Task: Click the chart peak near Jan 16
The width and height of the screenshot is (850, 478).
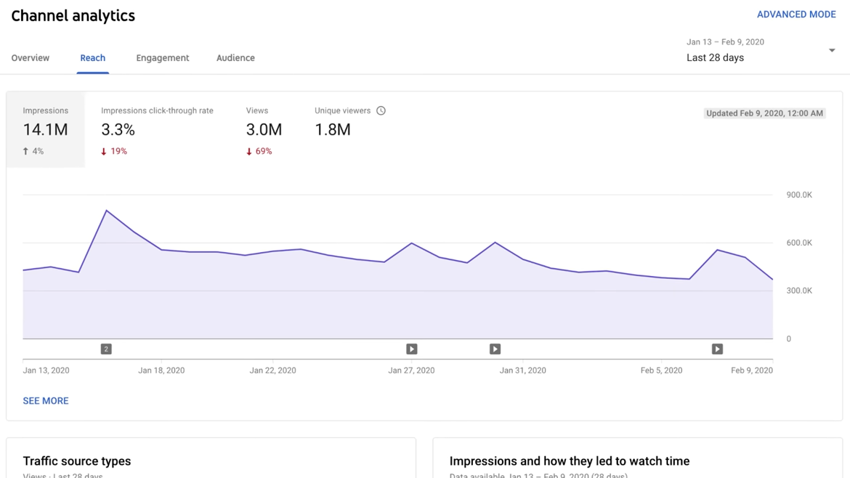Action: (x=107, y=211)
